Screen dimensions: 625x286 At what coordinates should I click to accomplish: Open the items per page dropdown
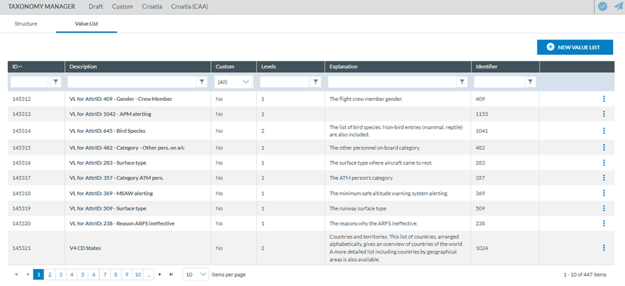pyautogui.click(x=195, y=274)
